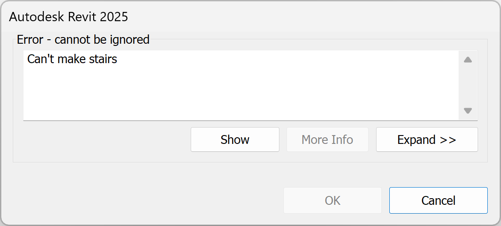Cancel the stairs operation
The width and height of the screenshot is (501, 226).
coord(438,200)
